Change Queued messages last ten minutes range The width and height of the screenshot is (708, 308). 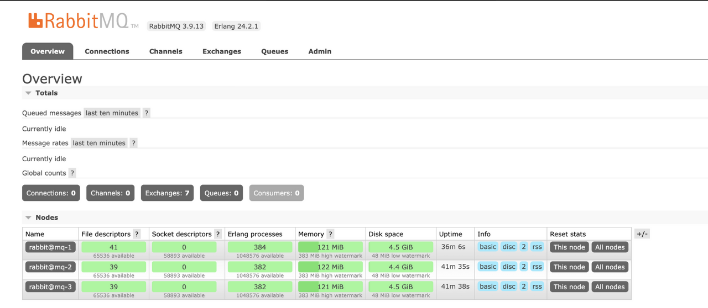(112, 113)
